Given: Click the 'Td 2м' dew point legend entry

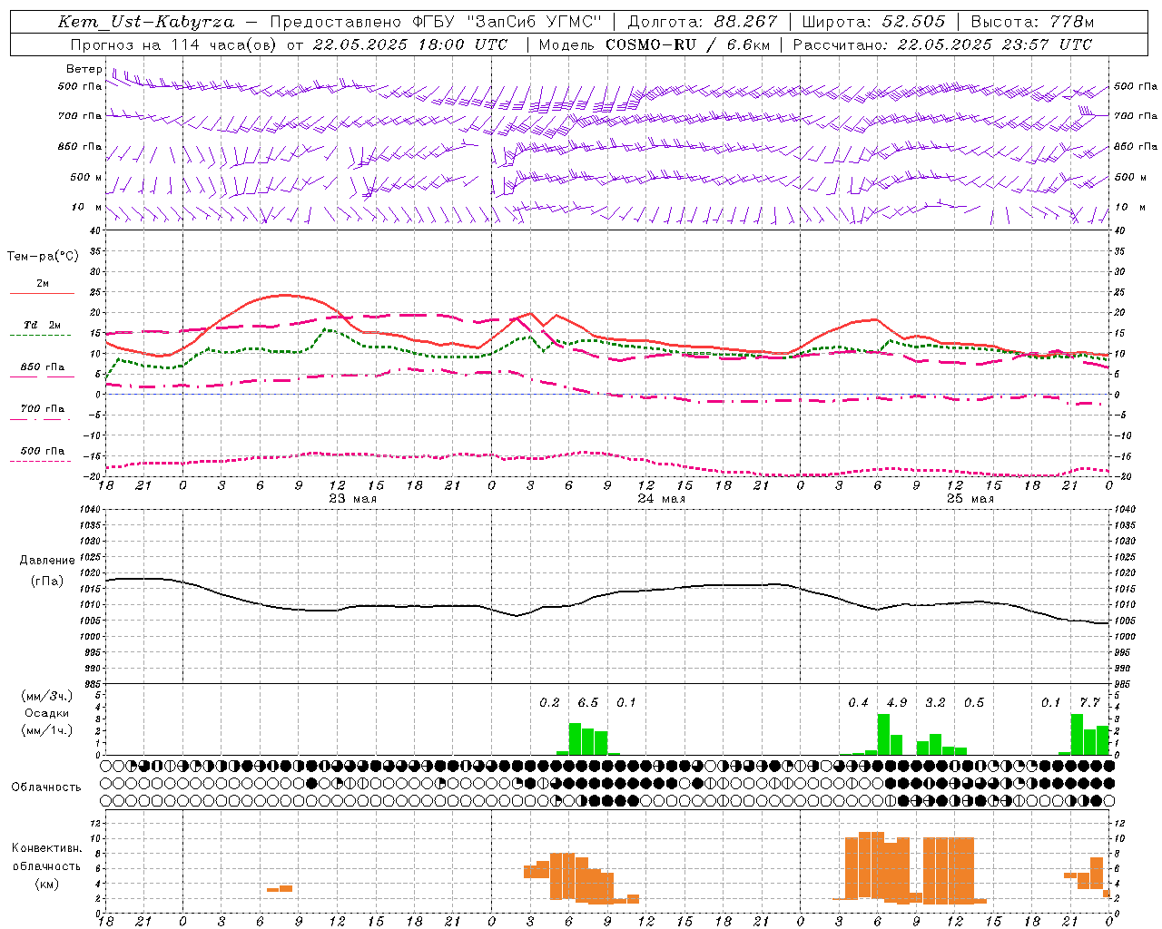Looking at the screenshot, I should (x=43, y=325).
